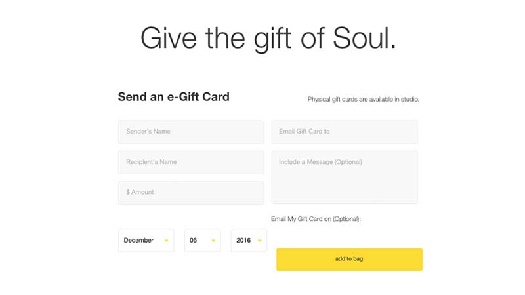Click the '06' value in day box
This screenshot has height=295, width=525.
193,240
